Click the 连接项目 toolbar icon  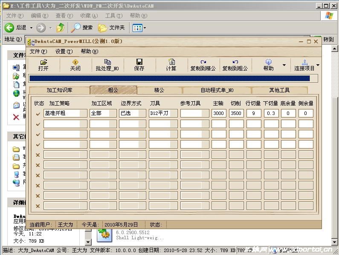304,62
